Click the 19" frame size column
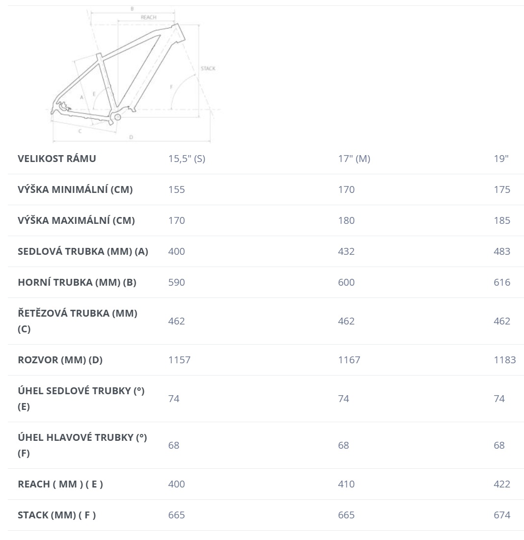Viewport: 524px width, 540px height. tap(501, 159)
